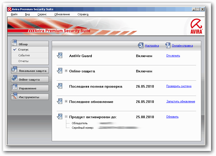Click the Online-защита globe icon

(x=14, y=78)
